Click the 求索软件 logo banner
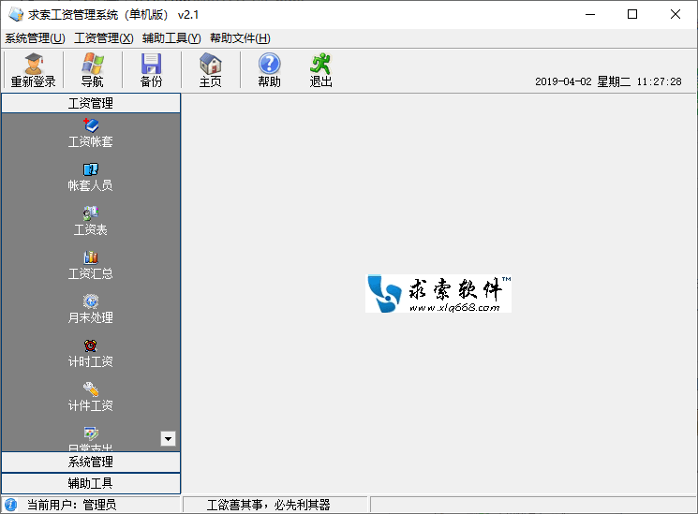698x514 pixels. pyautogui.click(x=438, y=294)
